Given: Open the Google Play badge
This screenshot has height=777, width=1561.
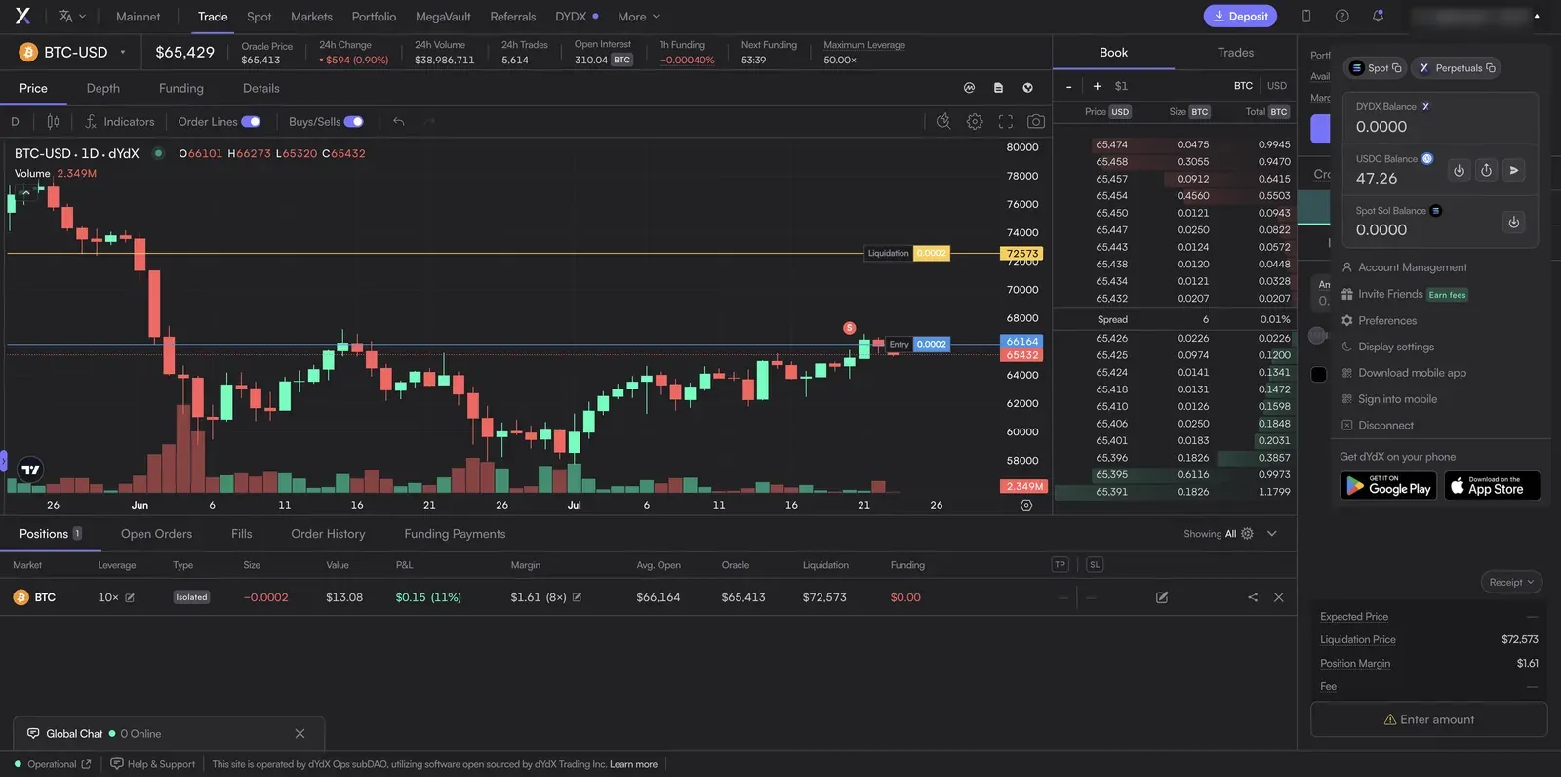Looking at the screenshot, I should click(x=1389, y=486).
